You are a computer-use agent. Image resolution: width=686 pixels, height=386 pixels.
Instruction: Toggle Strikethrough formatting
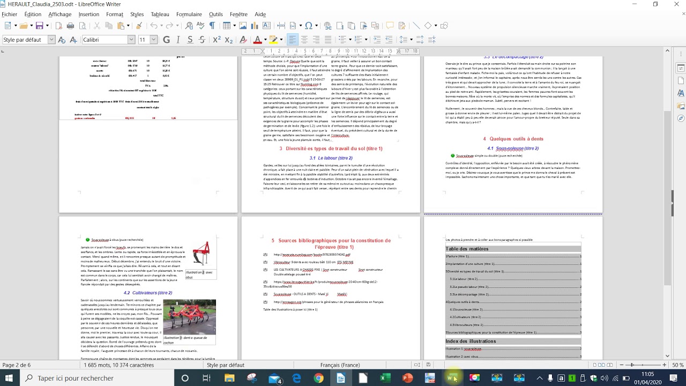point(202,40)
